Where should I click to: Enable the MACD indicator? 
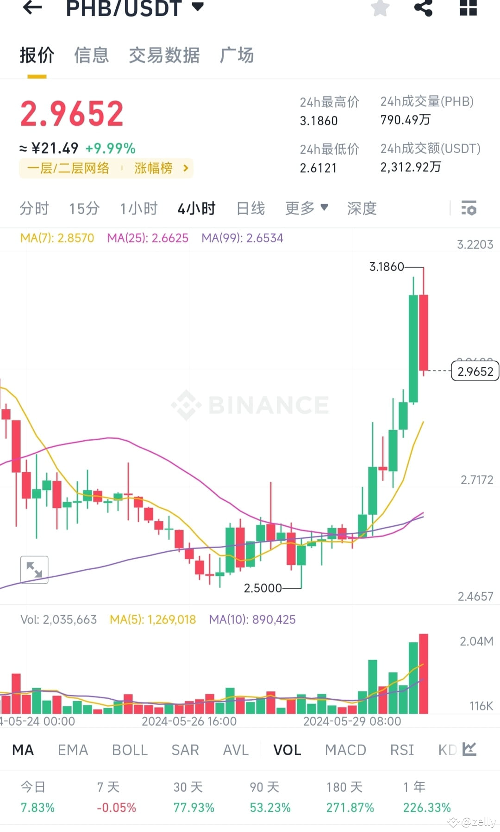[345, 750]
